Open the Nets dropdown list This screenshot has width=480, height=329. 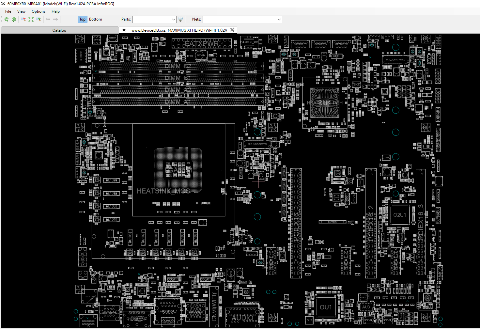pyautogui.click(x=279, y=20)
